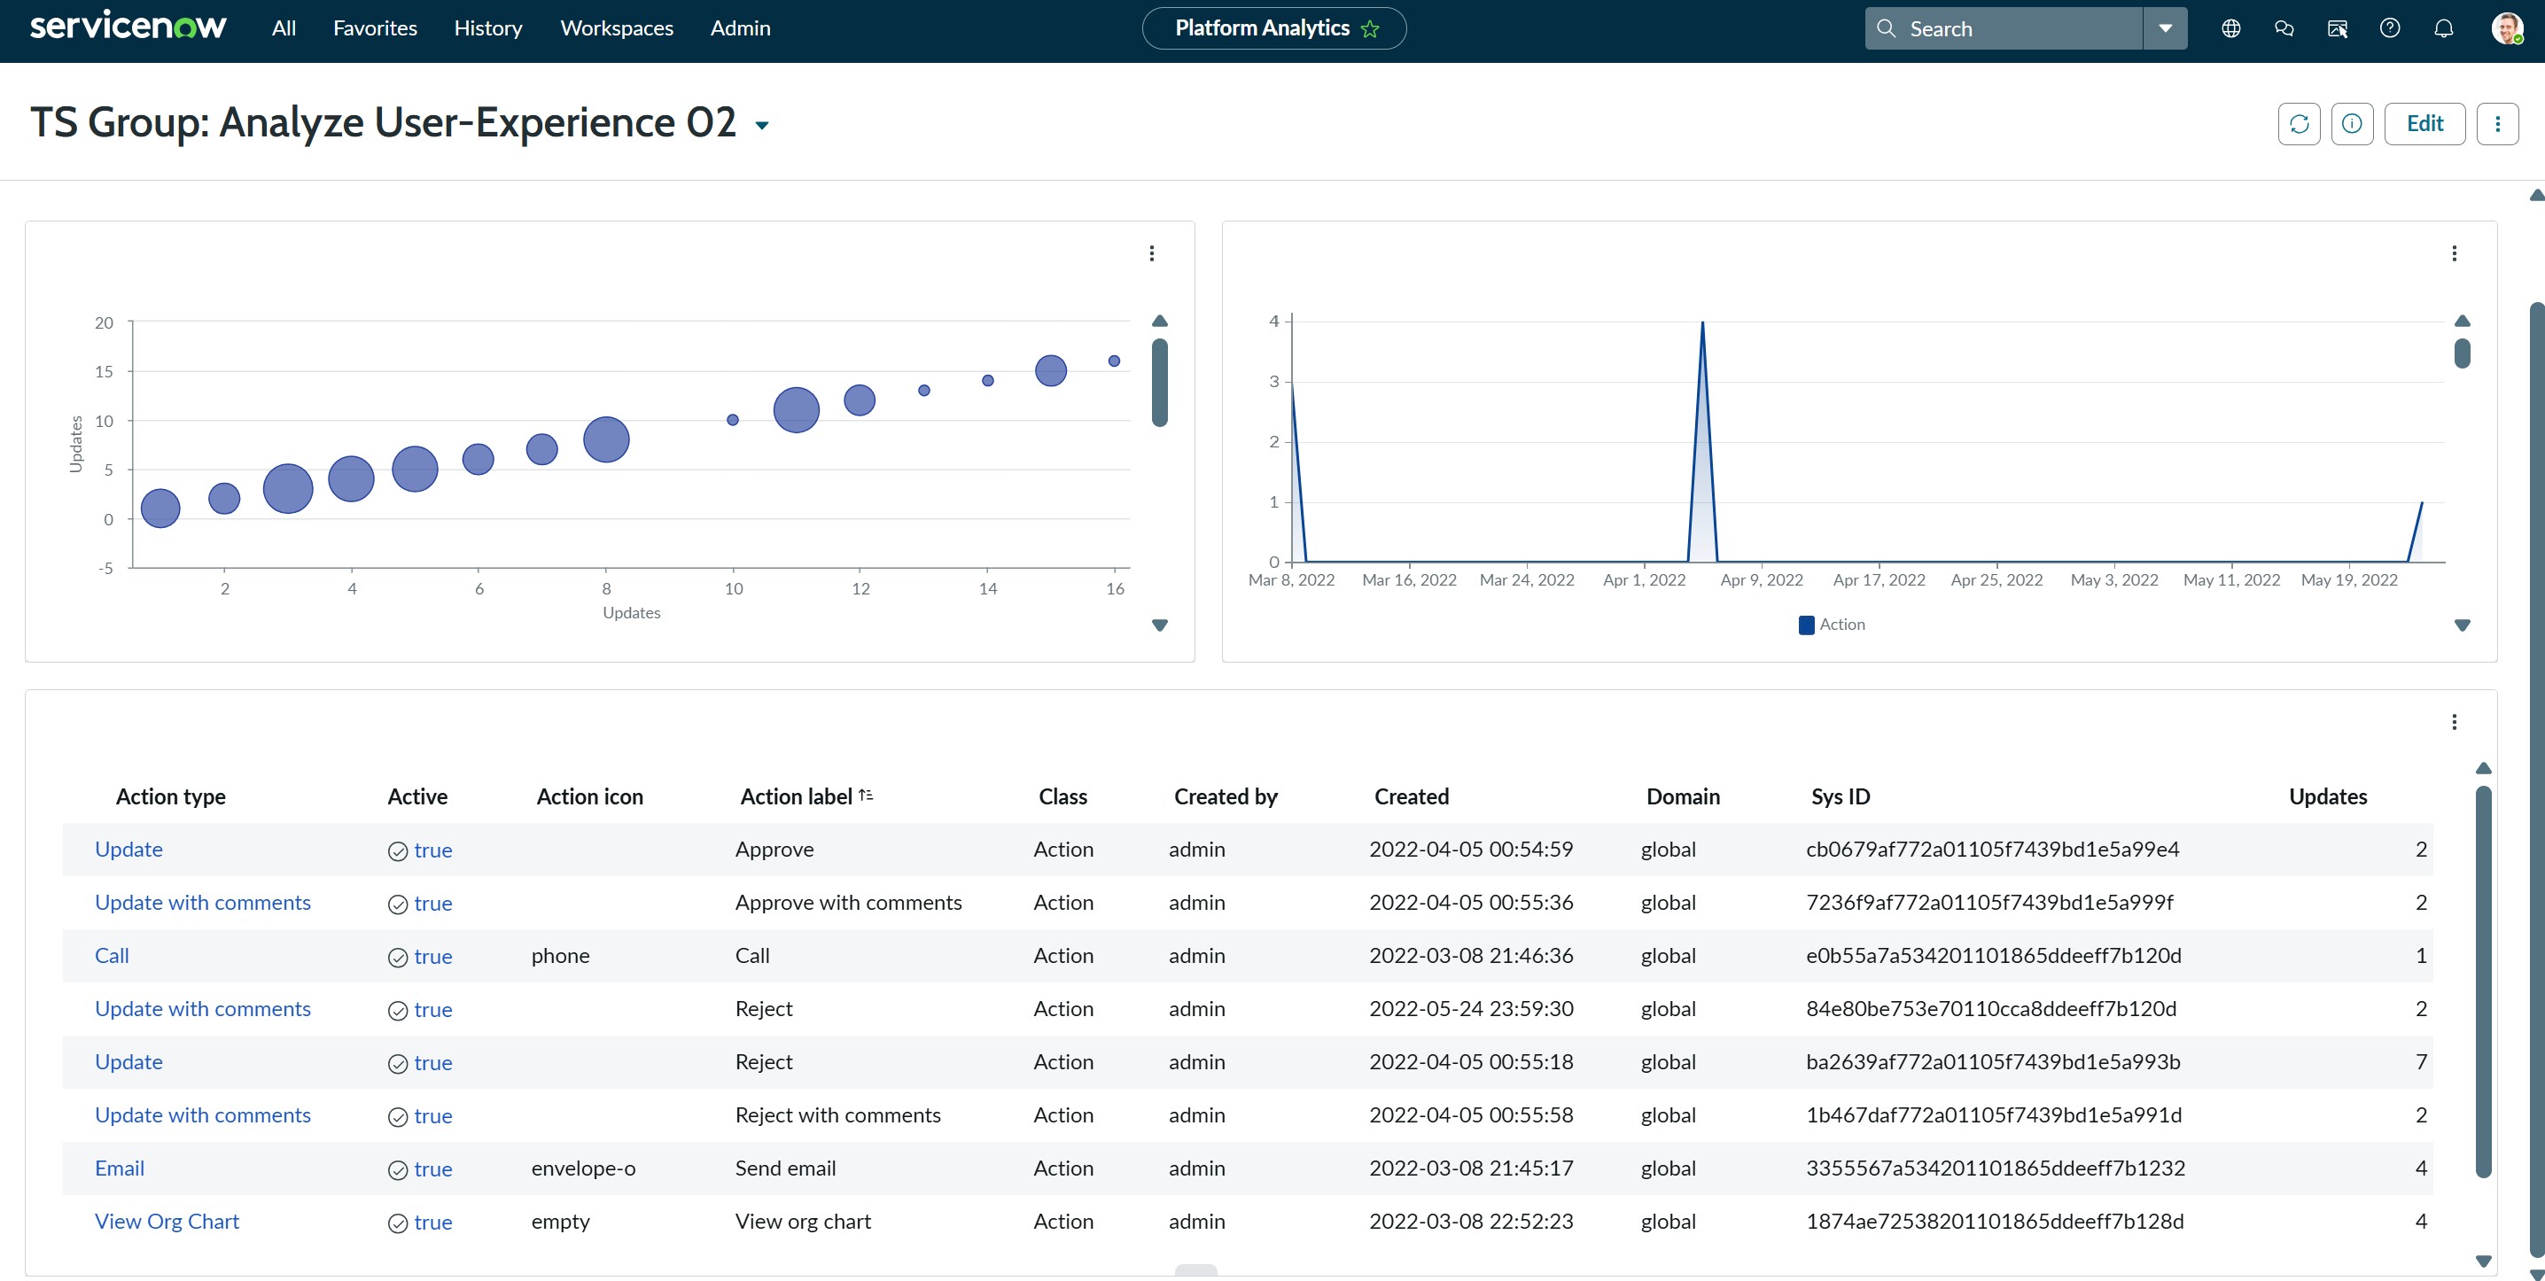Open the dashboard info icon
Screen dimensions: 2545x1281
point(2353,123)
